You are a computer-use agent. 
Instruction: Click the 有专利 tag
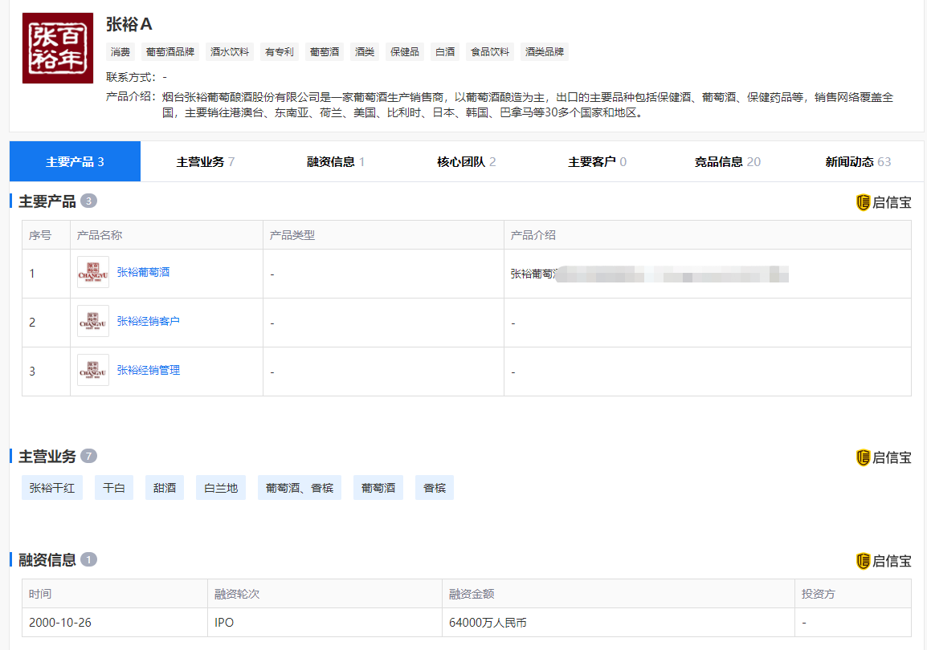click(280, 52)
